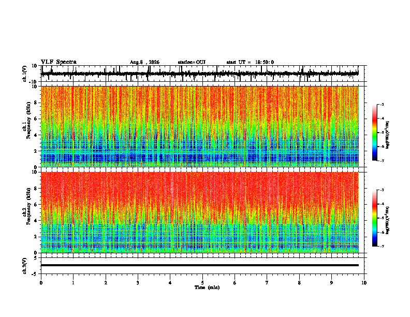This screenshot has width=410, height=317.
Task: Click time axis tick label '1'
Action: [73, 283]
